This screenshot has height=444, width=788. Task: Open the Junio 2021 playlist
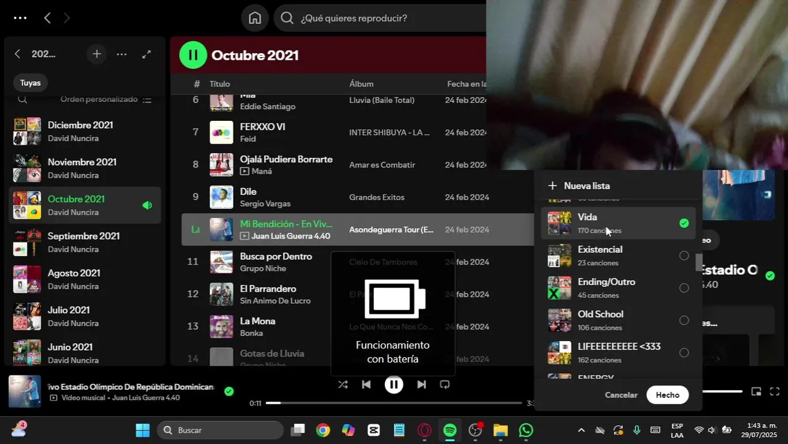point(86,353)
